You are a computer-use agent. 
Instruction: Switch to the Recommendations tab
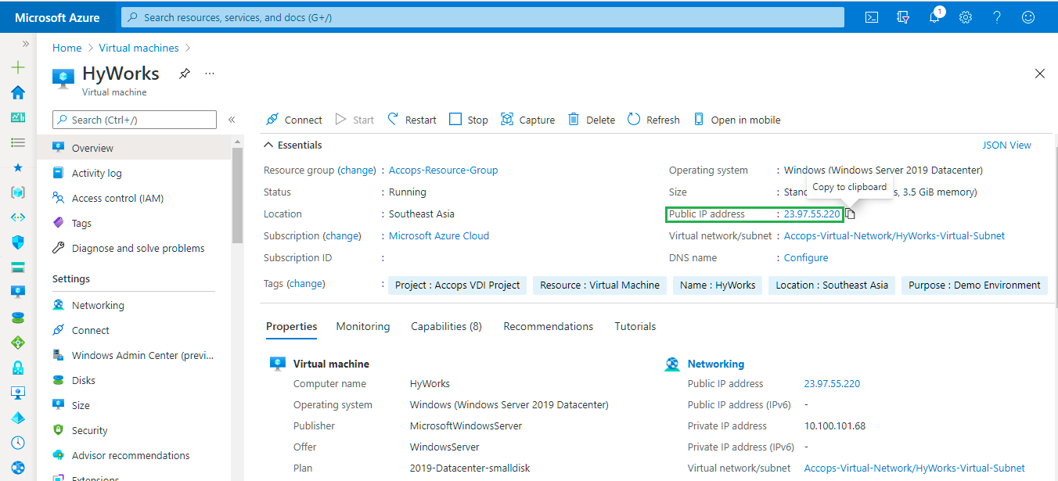(549, 326)
